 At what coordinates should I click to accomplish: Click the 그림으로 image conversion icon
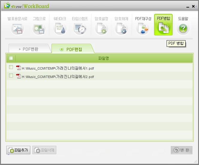tap(39, 29)
